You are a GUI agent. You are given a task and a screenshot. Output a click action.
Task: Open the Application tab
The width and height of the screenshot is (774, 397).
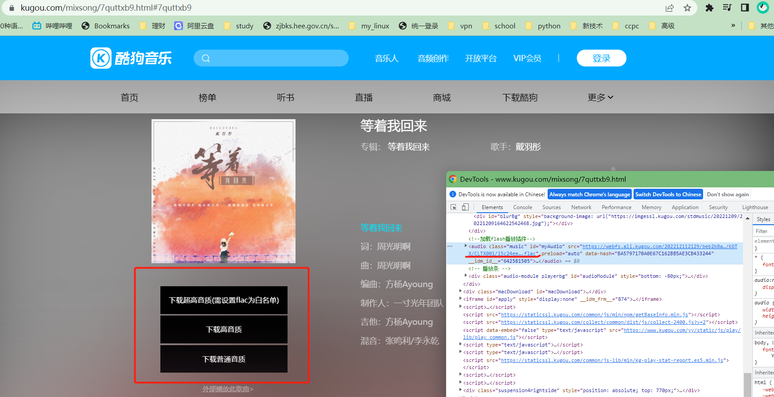pyautogui.click(x=685, y=207)
